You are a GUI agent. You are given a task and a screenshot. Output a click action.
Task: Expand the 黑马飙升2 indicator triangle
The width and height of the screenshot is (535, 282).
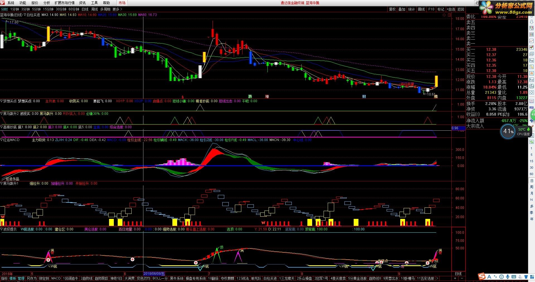click(1, 114)
